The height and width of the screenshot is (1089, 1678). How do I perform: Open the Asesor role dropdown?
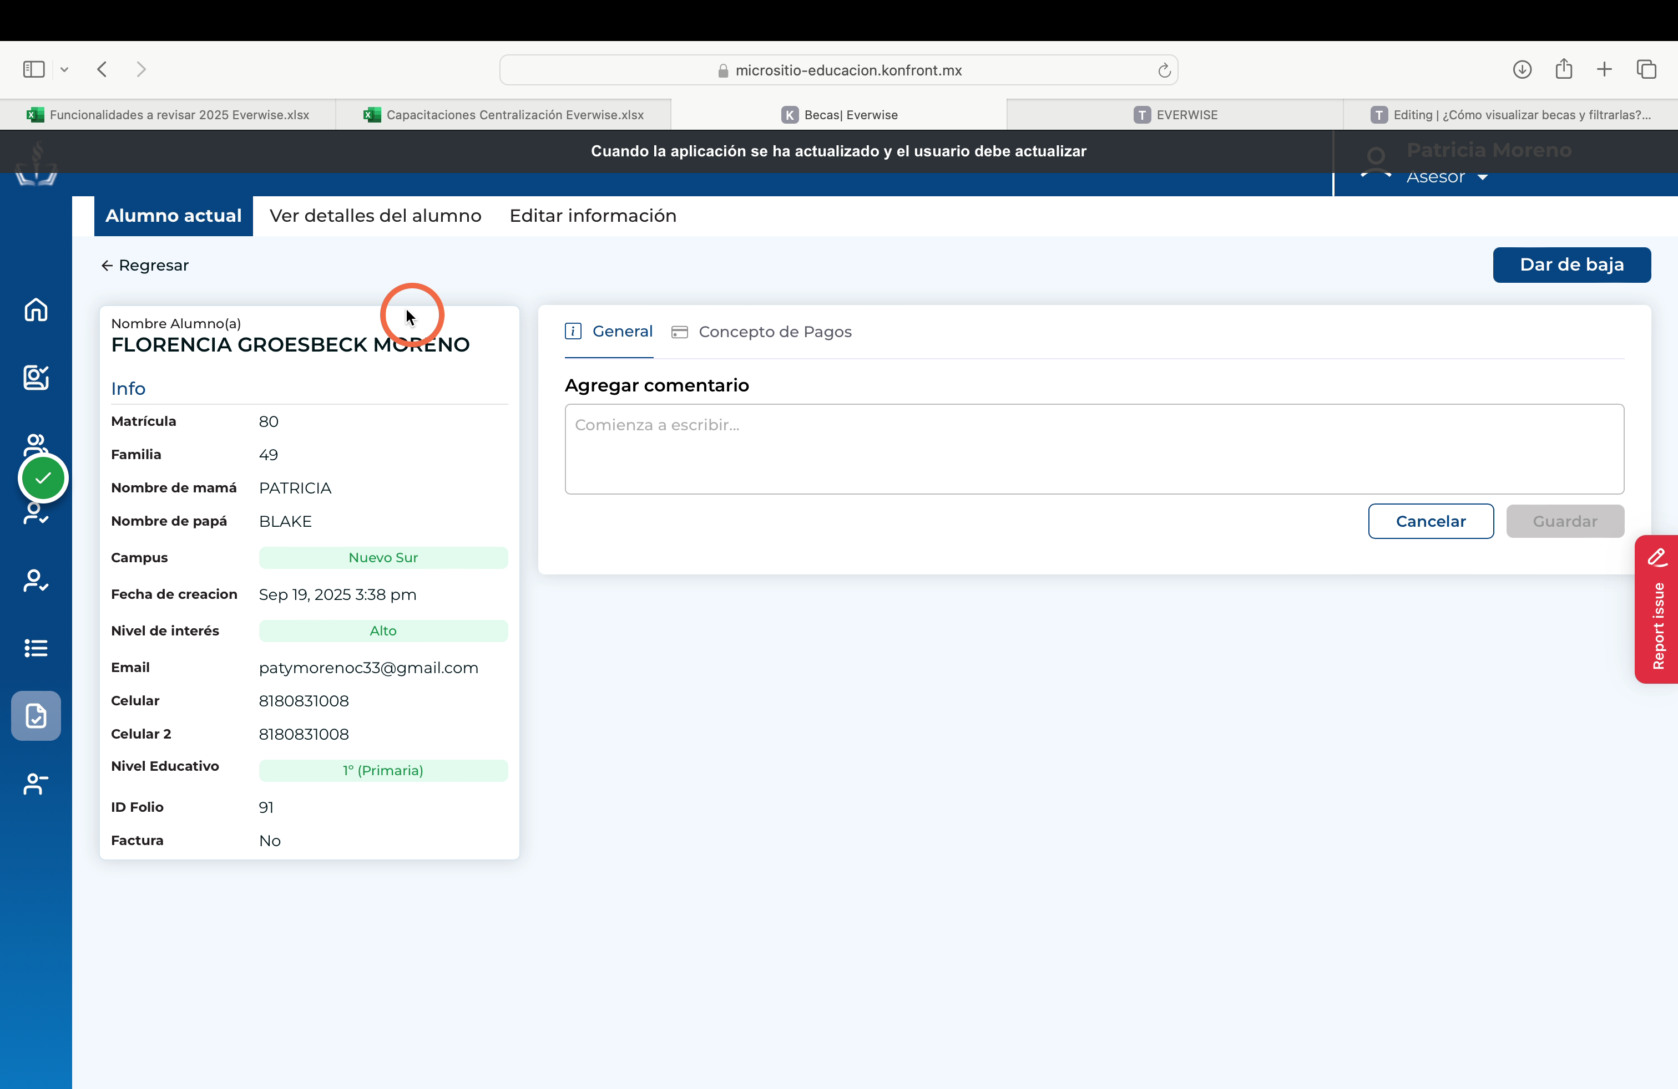point(1447,177)
